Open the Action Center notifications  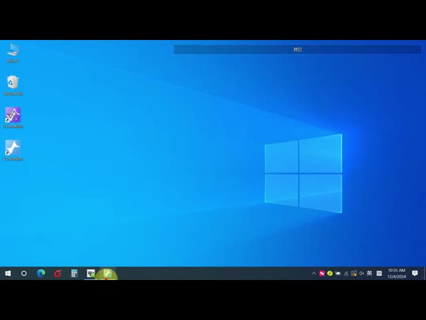[x=415, y=273]
